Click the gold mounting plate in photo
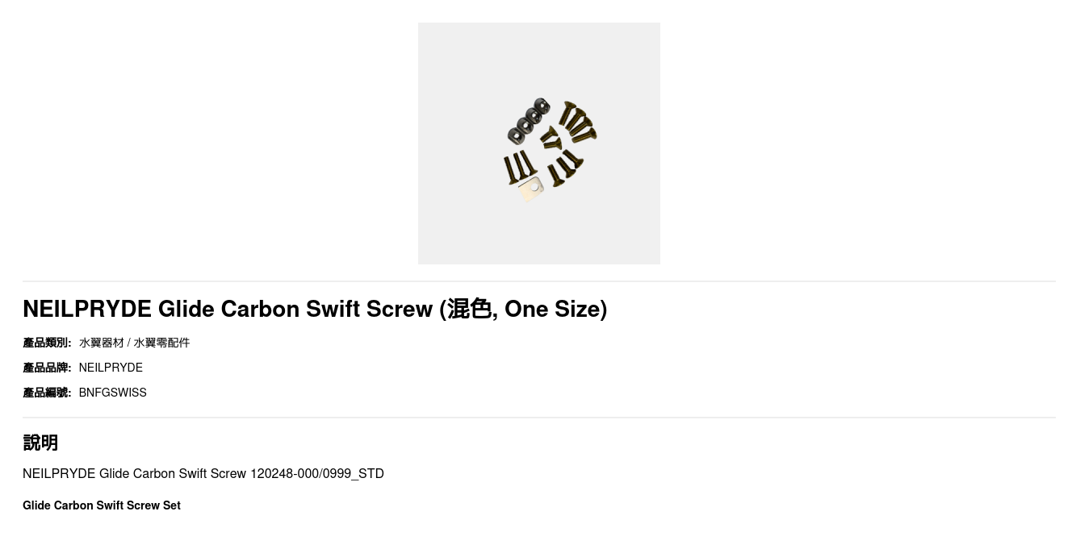The width and height of the screenshot is (1072, 553). click(x=531, y=190)
